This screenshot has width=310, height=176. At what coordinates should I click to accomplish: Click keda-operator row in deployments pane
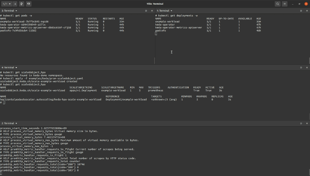tap(208, 25)
